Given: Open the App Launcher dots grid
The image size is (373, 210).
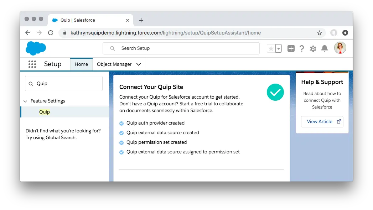Looking at the screenshot, I should (32, 64).
